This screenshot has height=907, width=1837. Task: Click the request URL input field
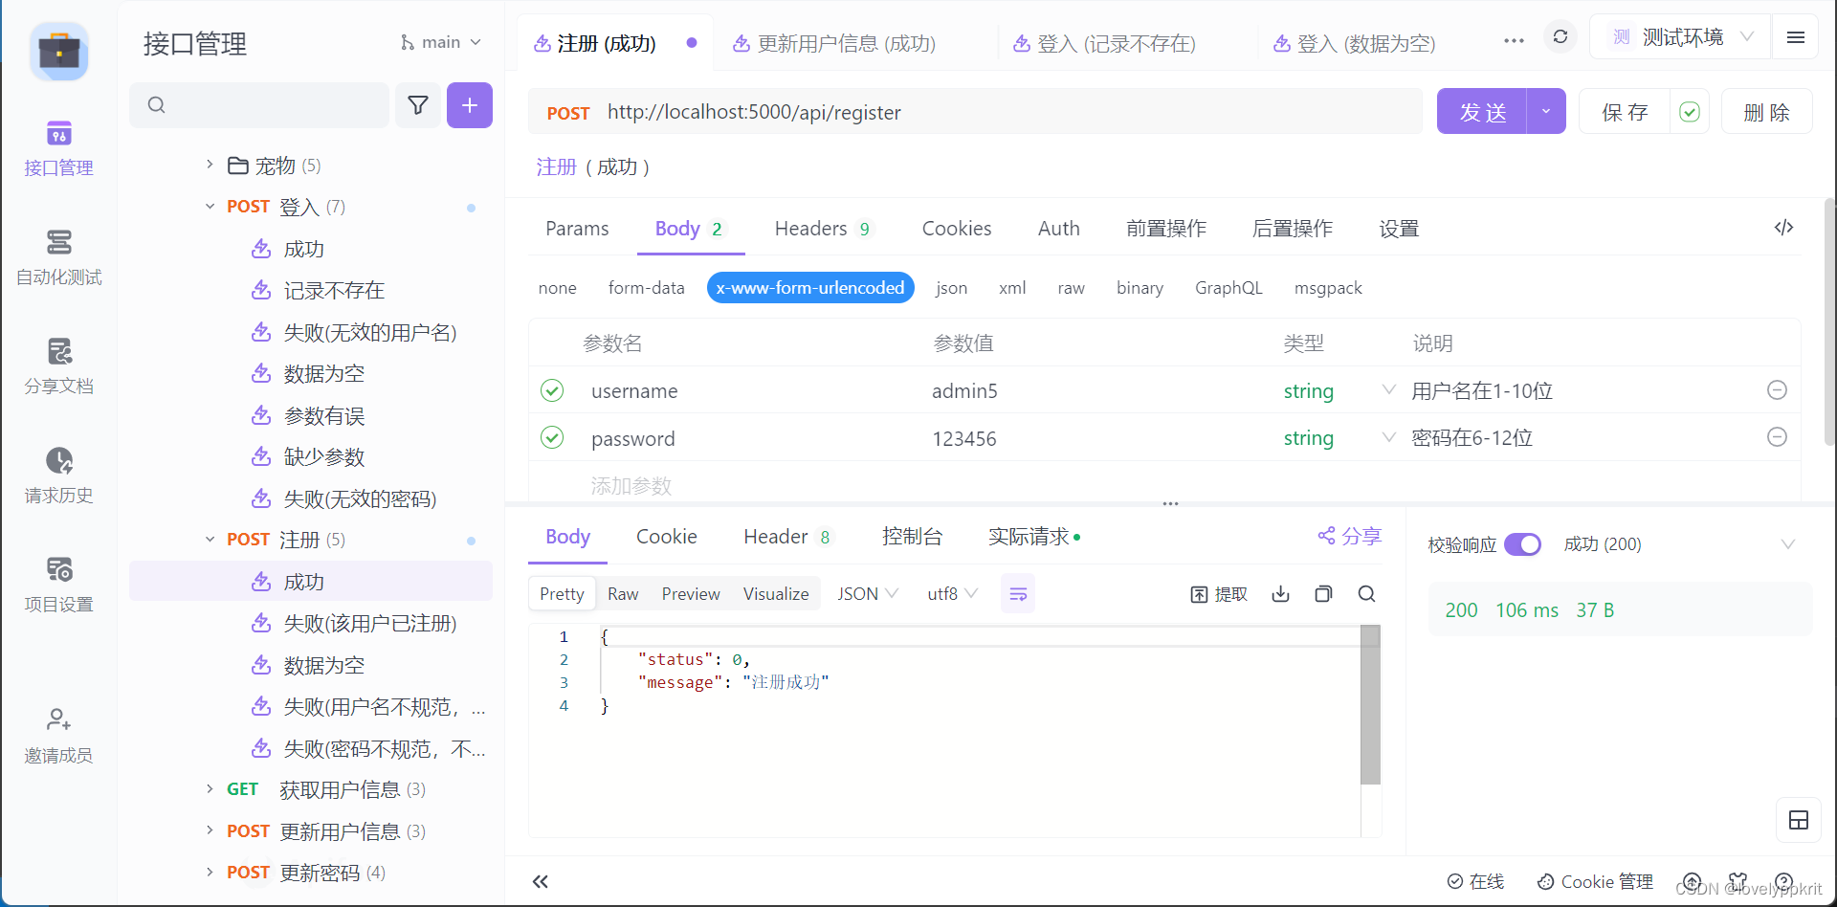pyautogui.click(x=957, y=111)
